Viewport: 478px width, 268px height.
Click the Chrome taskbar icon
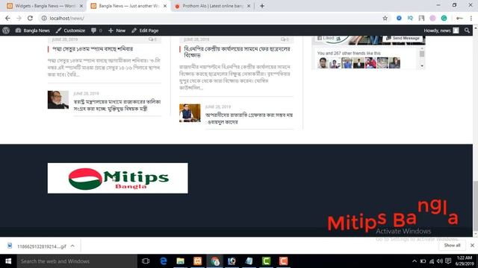[215, 261]
